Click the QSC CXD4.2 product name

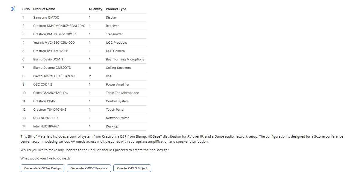point(42,85)
